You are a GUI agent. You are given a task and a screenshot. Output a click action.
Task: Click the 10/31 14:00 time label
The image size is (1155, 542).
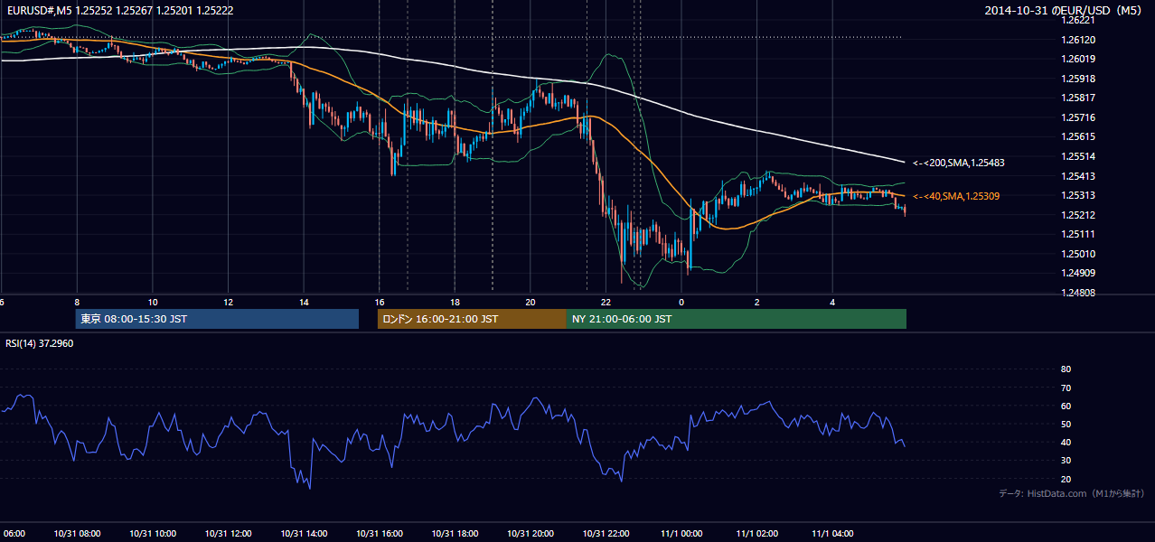304,533
